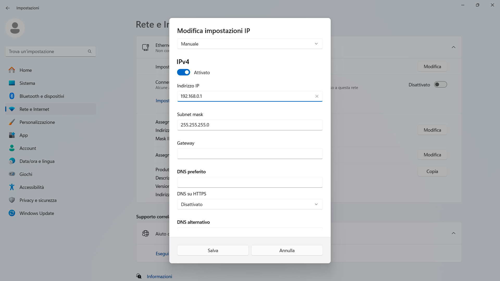Toggle the Disattivato metered connection switch

[440, 85]
